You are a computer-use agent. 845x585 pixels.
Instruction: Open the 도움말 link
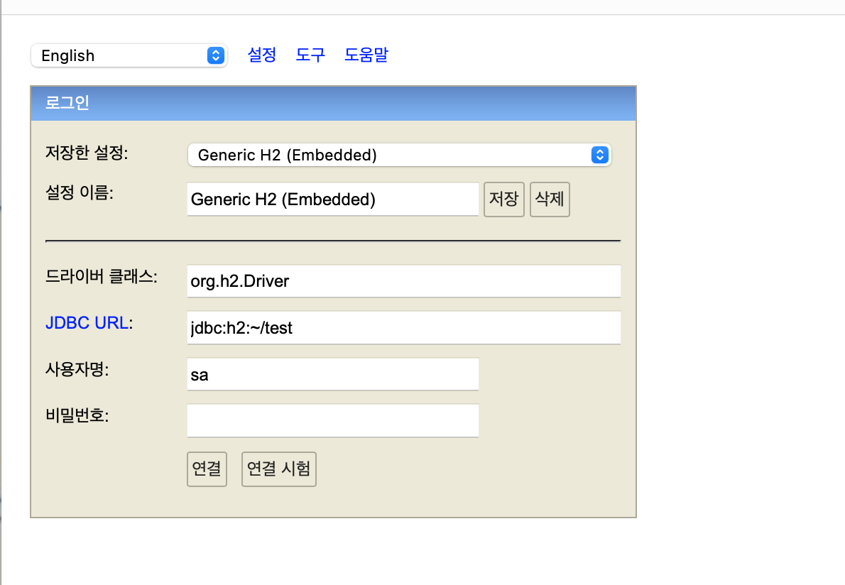click(366, 55)
